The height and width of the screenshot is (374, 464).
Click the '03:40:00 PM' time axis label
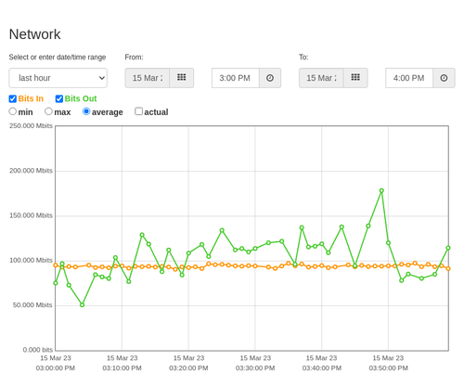(322, 368)
